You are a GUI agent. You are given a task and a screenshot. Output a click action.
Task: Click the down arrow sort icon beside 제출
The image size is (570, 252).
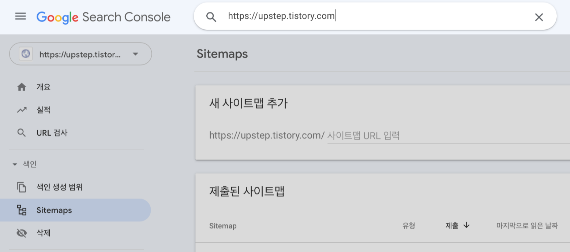466,225
